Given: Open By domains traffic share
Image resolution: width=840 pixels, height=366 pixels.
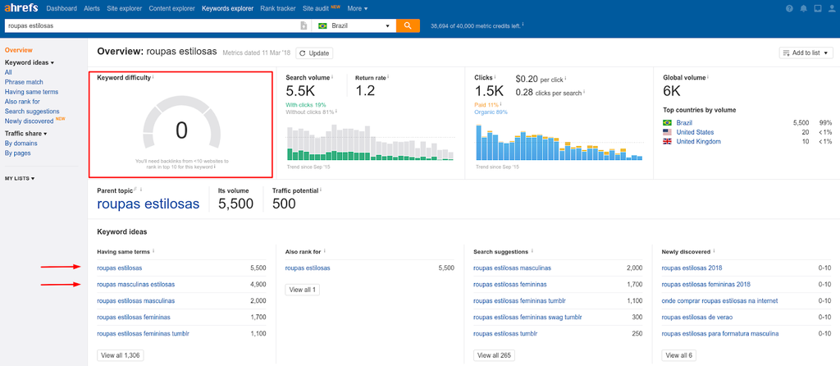Looking at the screenshot, I should pyautogui.click(x=21, y=143).
